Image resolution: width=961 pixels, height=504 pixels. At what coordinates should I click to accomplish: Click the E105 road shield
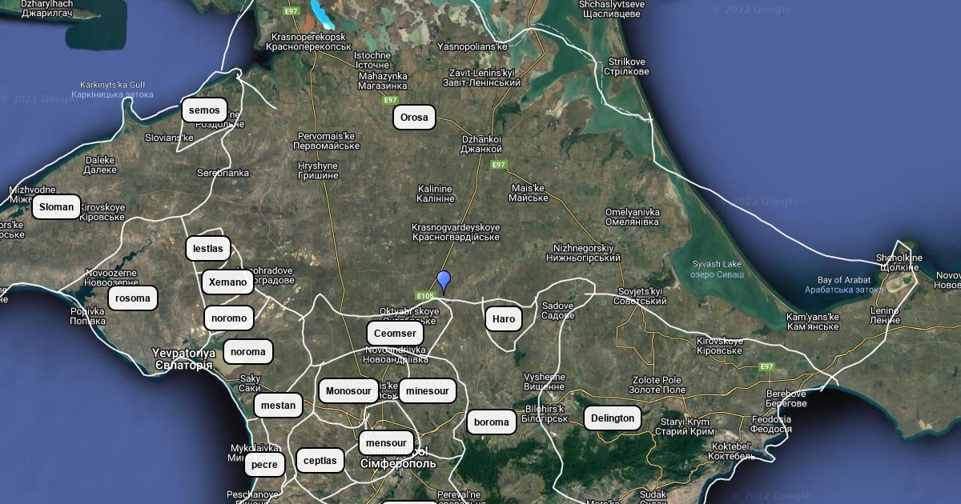(425, 296)
